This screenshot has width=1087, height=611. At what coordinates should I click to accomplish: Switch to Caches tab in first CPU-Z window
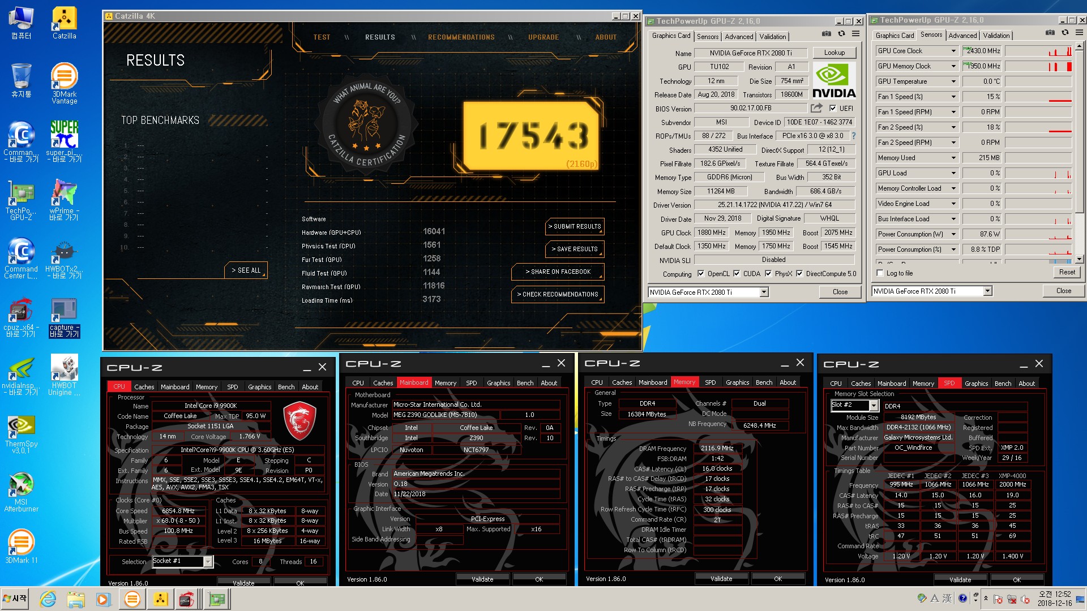pyautogui.click(x=144, y=387)
